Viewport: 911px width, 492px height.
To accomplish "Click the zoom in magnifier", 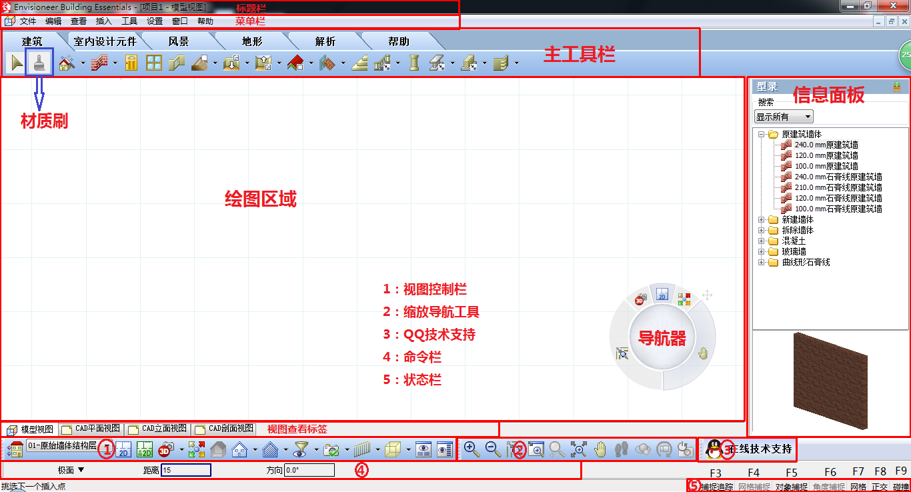I will click(x=472, y=450).
